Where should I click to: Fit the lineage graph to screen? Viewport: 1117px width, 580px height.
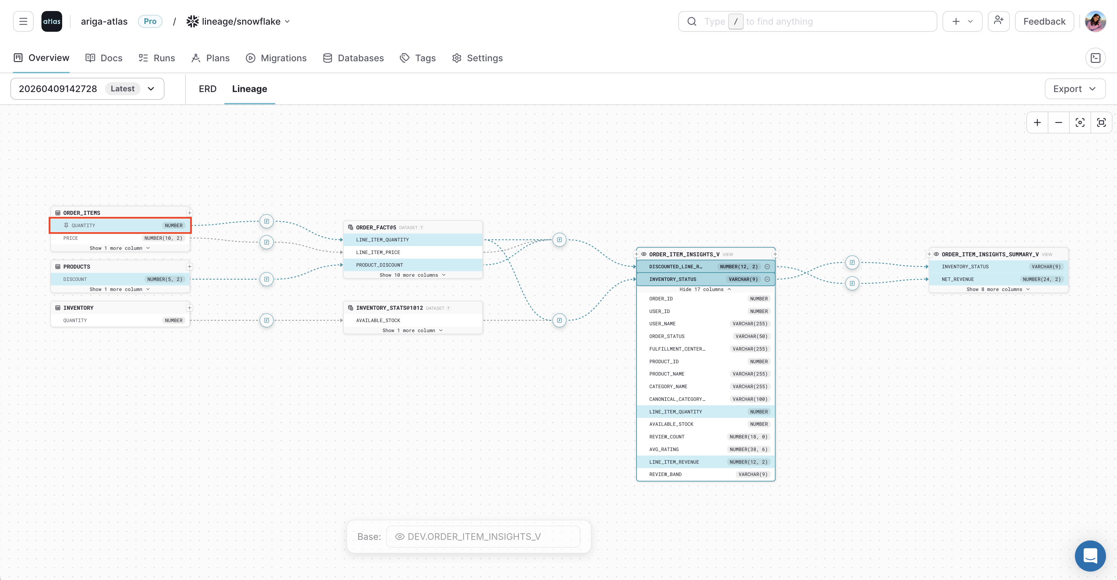pyautogui.click(x=1102, y=122)
